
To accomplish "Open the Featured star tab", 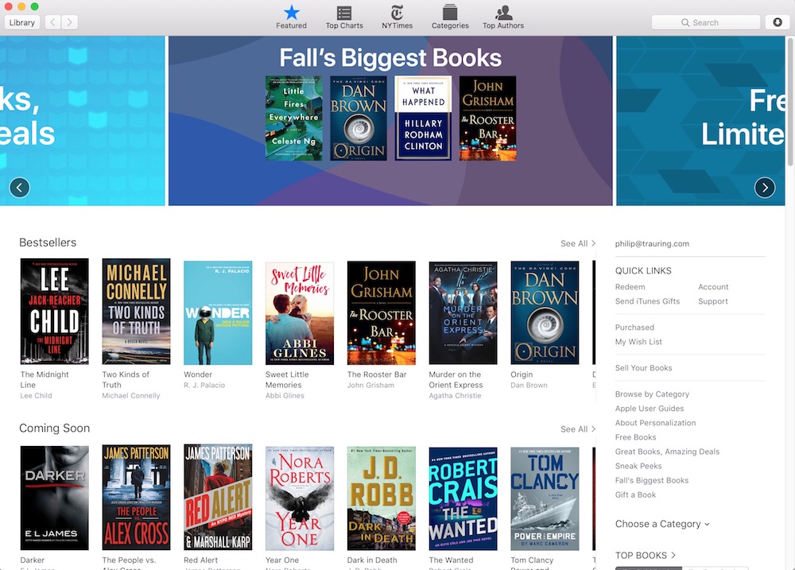I will tap(291, 16).
